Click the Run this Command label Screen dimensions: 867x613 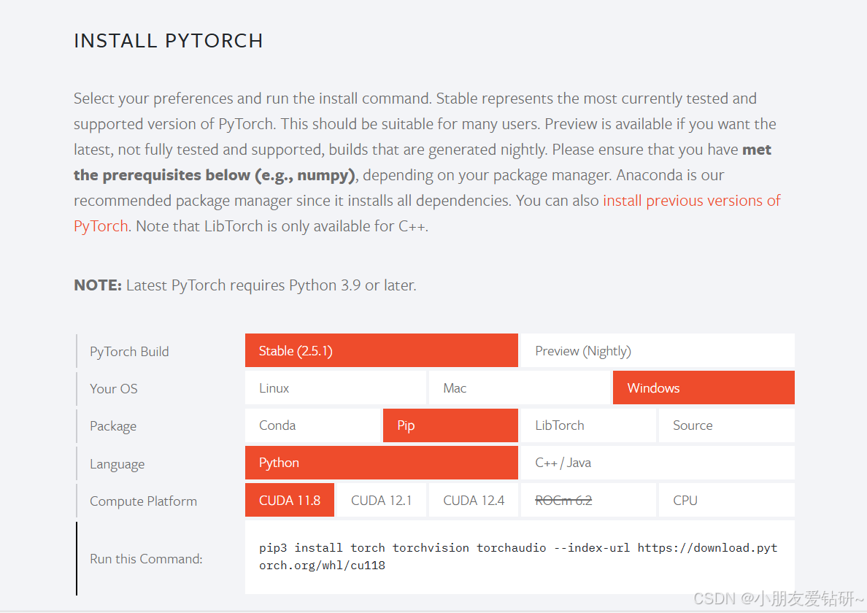pyautogui.click(x=145, y=558)
